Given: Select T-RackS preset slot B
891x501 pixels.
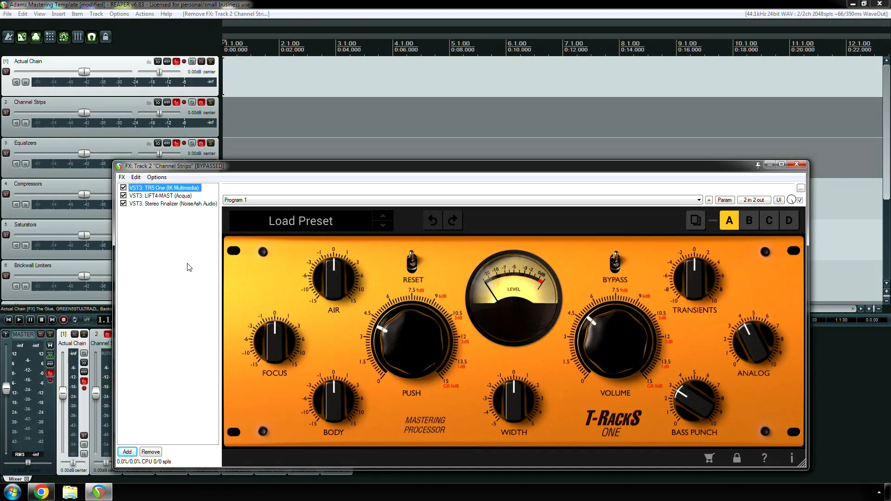Looking at the screenshot, I should click(749, 220).
